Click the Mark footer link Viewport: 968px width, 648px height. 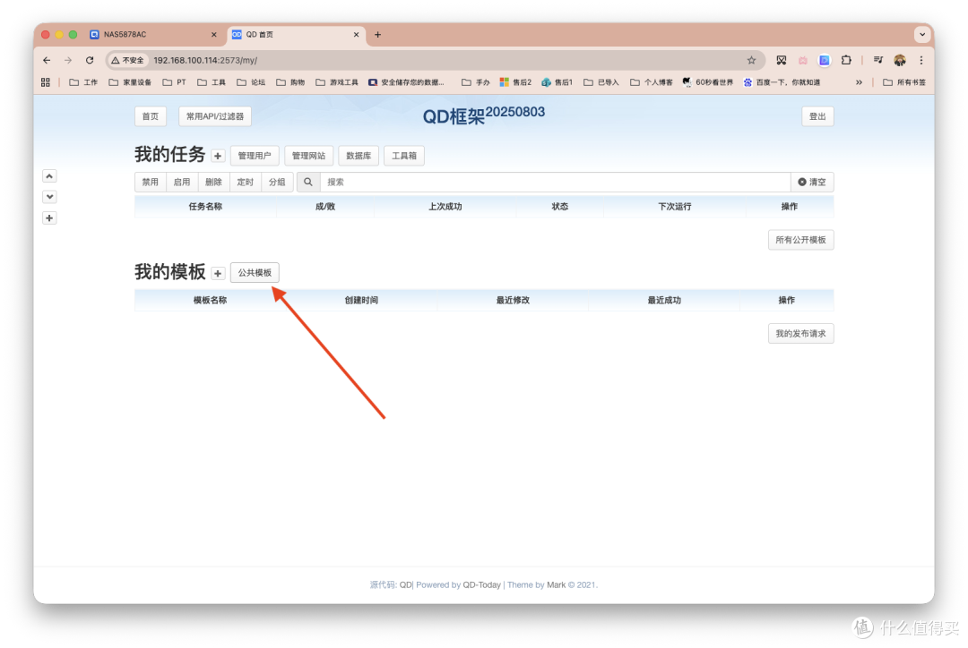556,584
